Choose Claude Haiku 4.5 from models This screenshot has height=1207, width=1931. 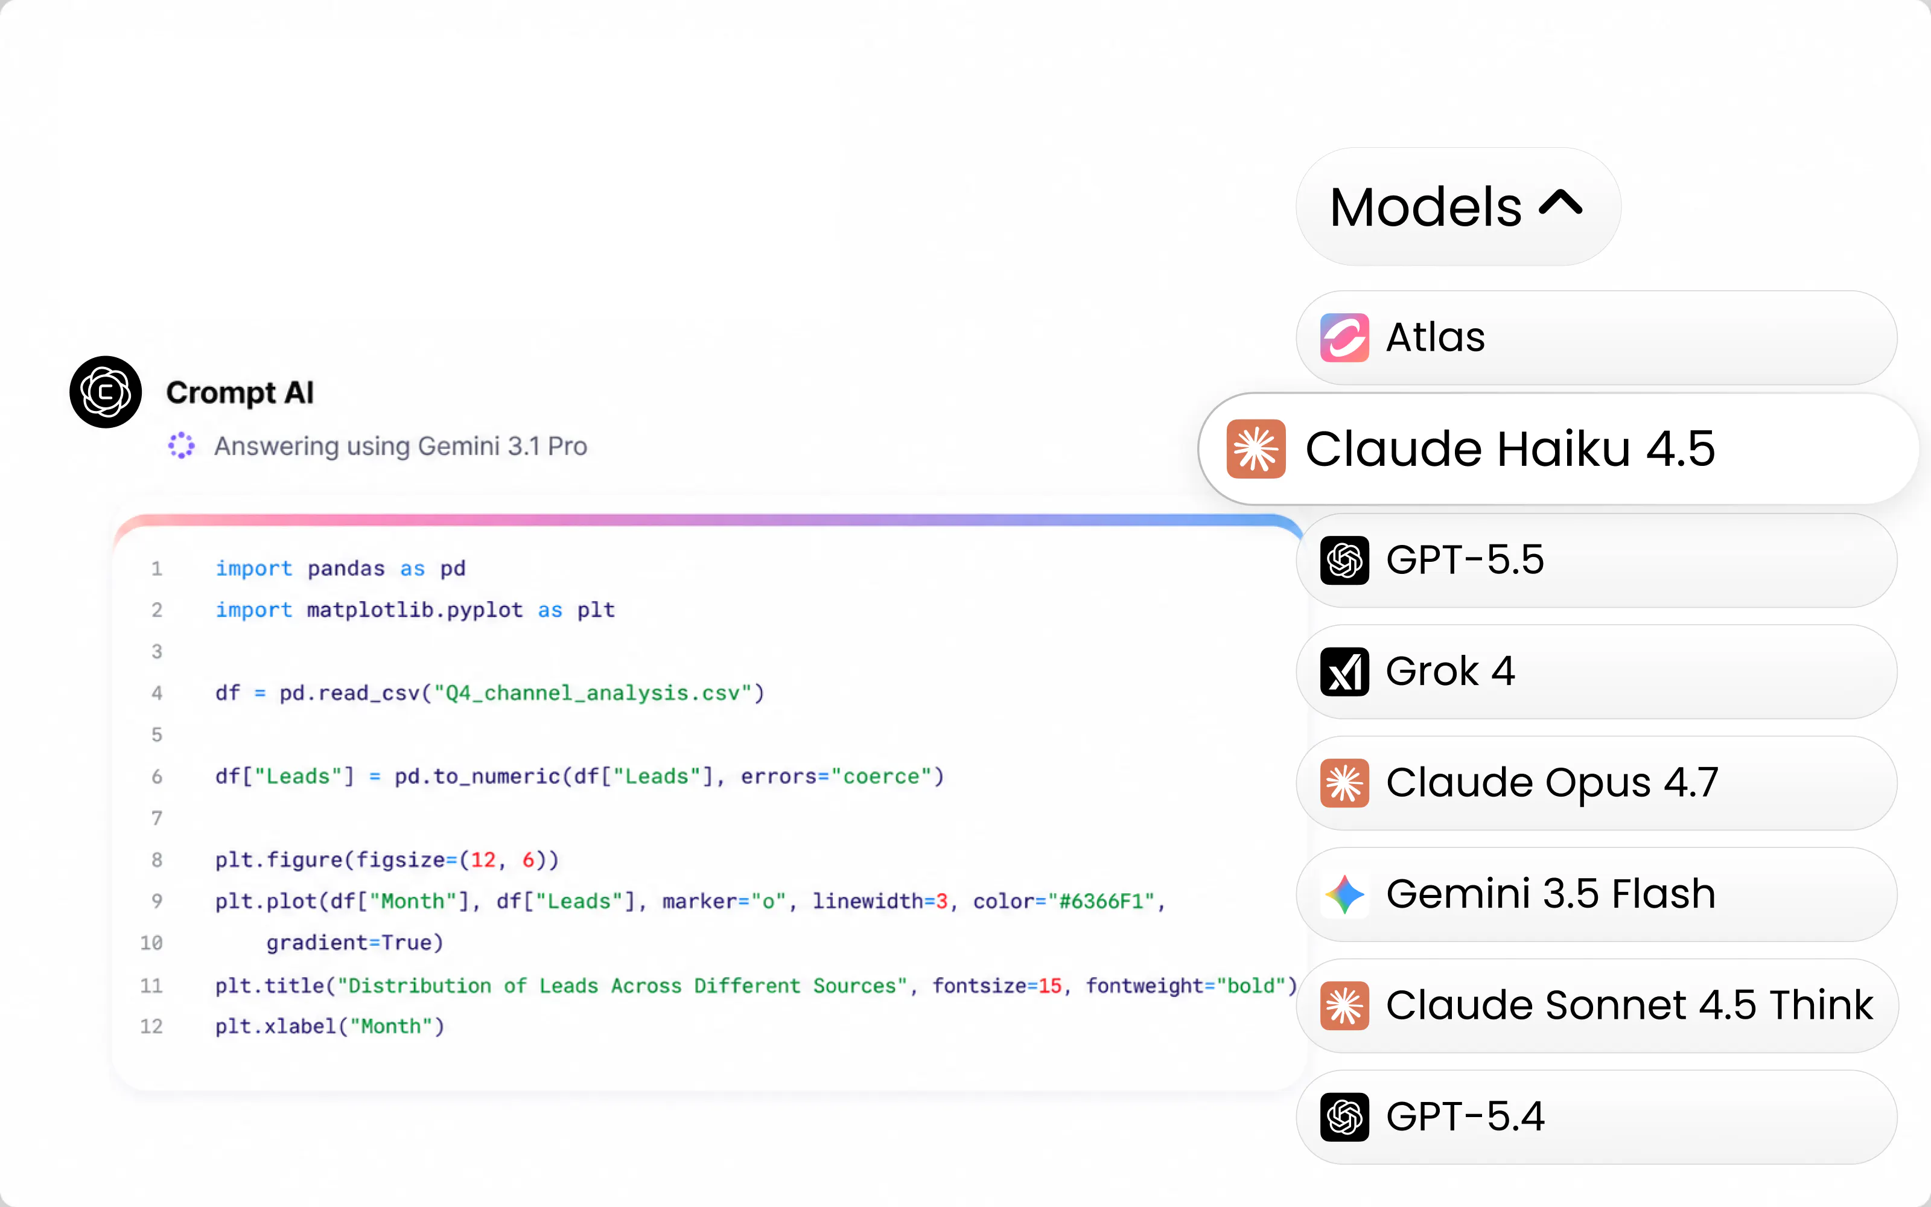[1558, 448]
